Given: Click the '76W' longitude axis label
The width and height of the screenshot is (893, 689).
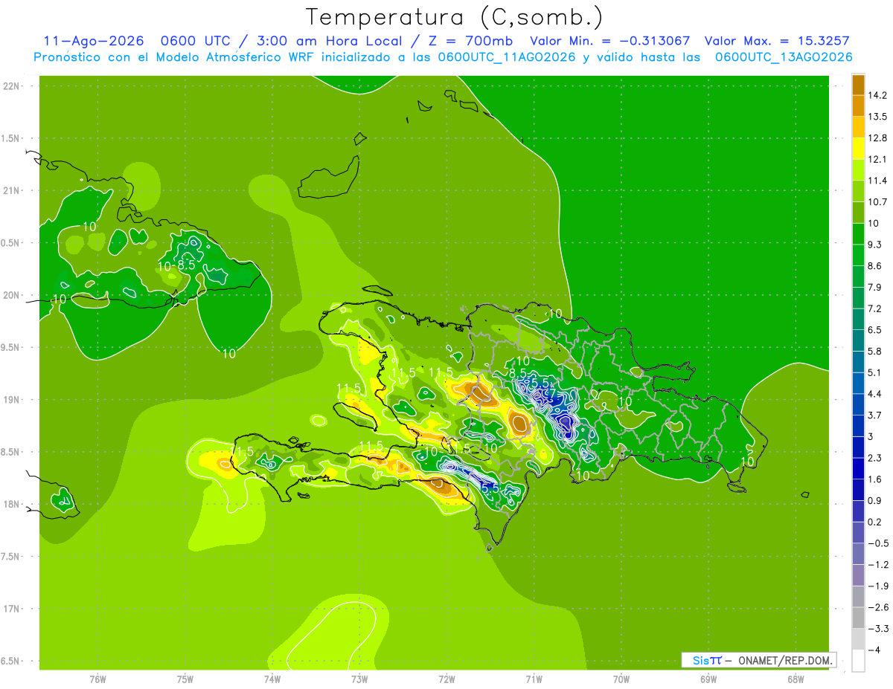Looking at the screenshot, I should [97, 679].
